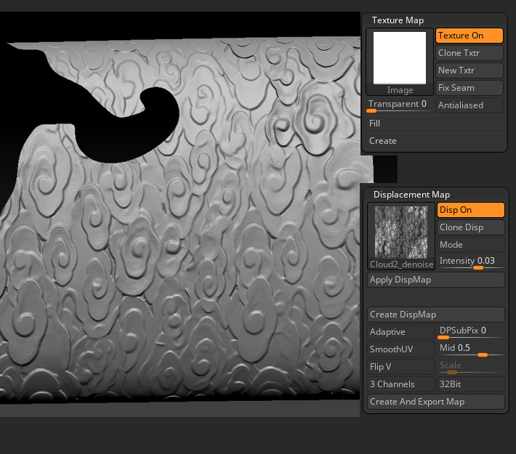Click the New Txtr button
516x454 pixels.
[x=469, y=70]
